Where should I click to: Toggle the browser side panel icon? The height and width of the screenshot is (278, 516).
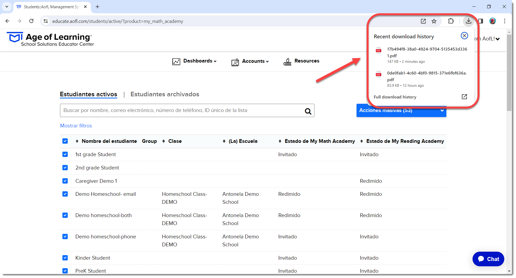pos(481,21)
